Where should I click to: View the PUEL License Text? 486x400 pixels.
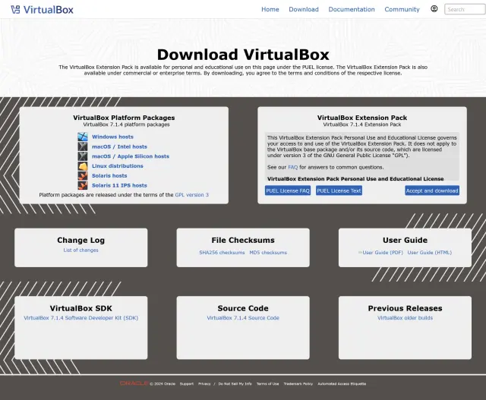point(339,191)
